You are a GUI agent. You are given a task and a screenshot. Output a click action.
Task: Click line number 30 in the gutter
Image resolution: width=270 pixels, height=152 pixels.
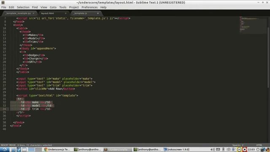(4, 95)
